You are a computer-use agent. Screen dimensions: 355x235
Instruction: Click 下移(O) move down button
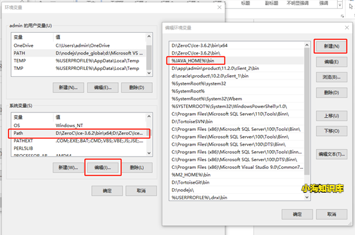point(331,131)
